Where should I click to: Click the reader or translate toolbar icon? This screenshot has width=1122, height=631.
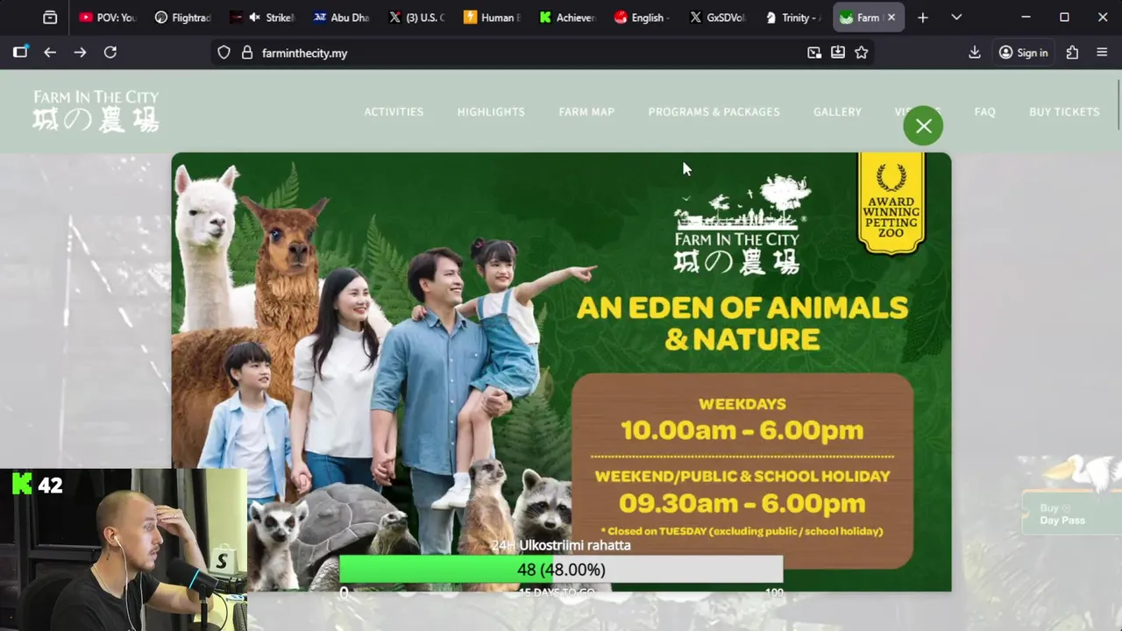point(814,53)
